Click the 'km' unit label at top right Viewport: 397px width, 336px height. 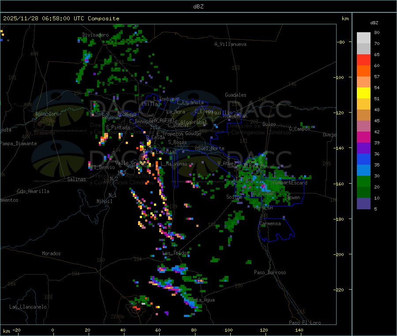tap(345, 19)
